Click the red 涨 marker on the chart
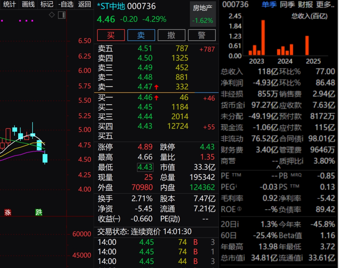 [8, 212]
